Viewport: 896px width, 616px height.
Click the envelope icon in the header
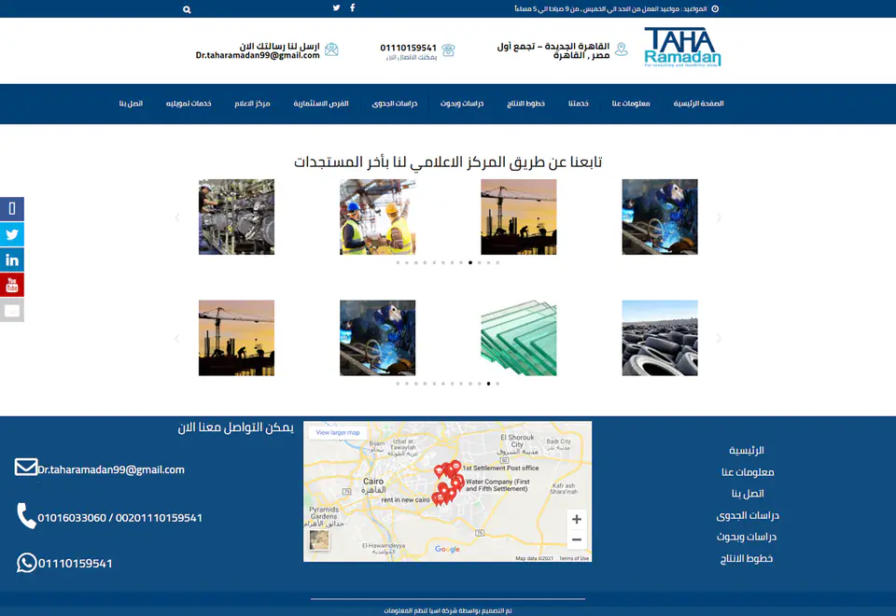coord(331,49)
